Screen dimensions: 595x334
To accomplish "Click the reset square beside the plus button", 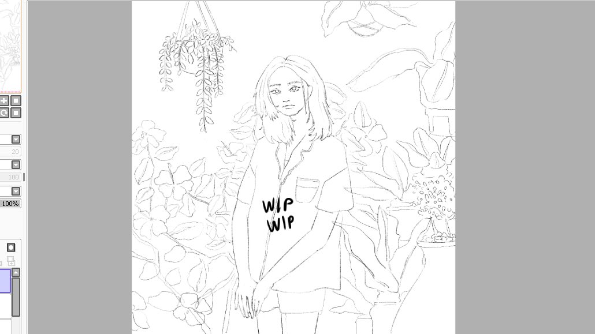I will tap(16, 101).
